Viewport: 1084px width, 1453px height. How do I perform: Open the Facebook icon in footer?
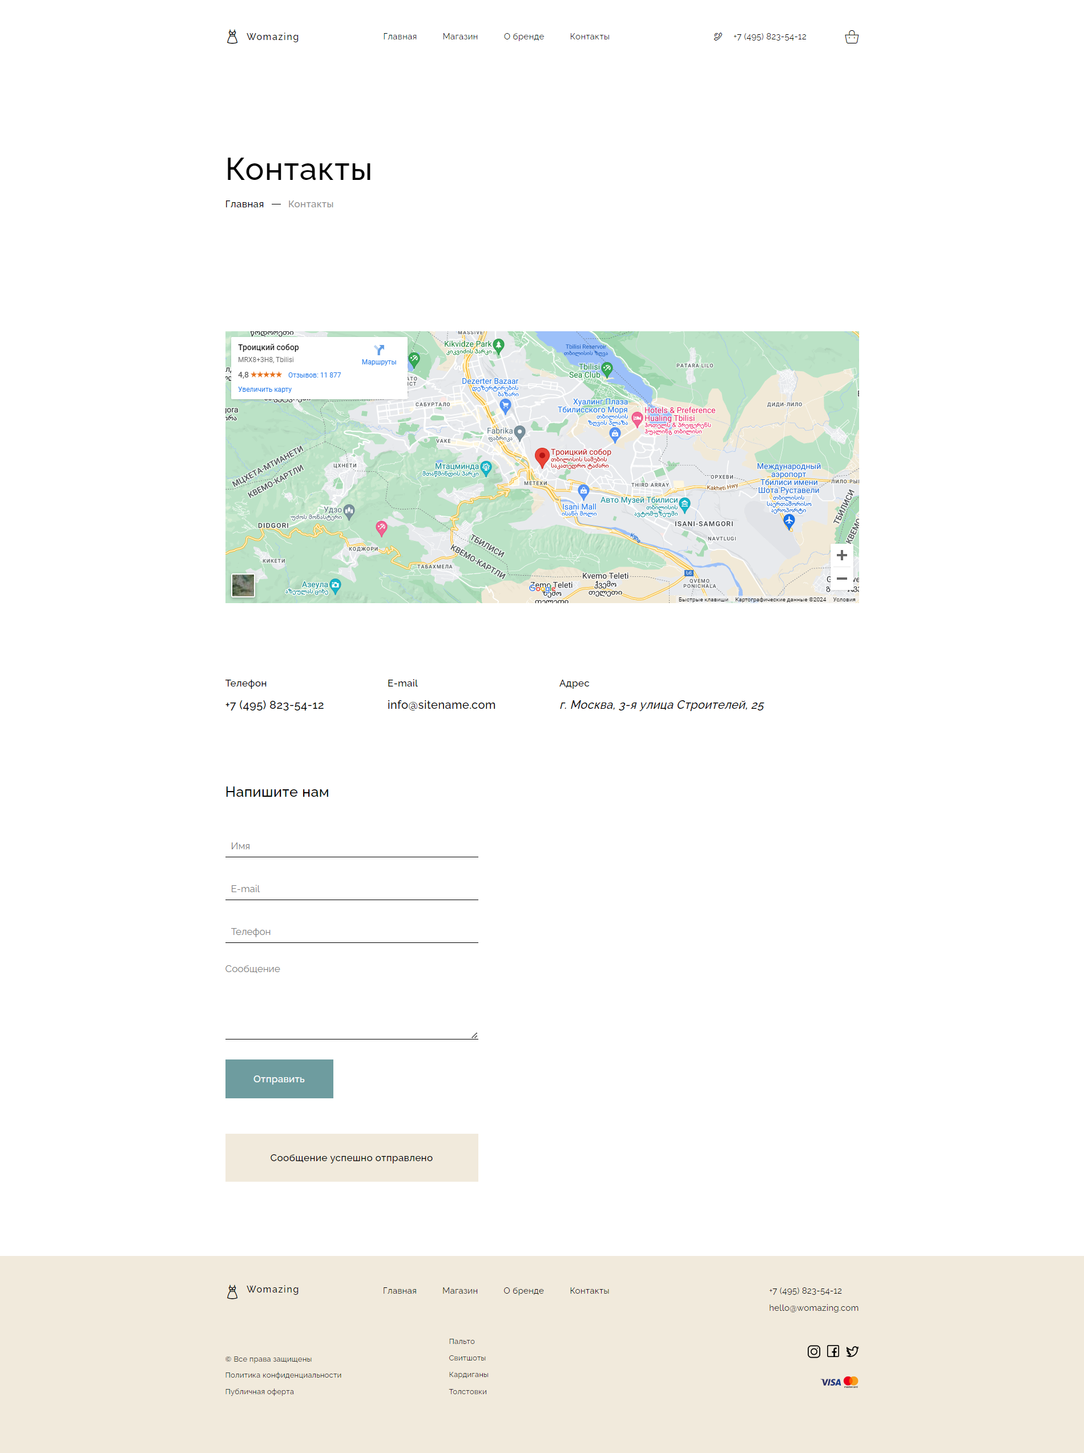pos(833,1351)
